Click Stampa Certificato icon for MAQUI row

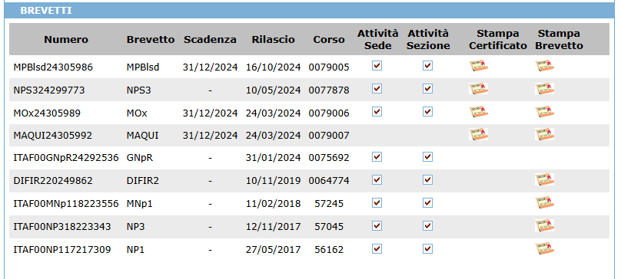pyautogui.click(x=478, y=134)
